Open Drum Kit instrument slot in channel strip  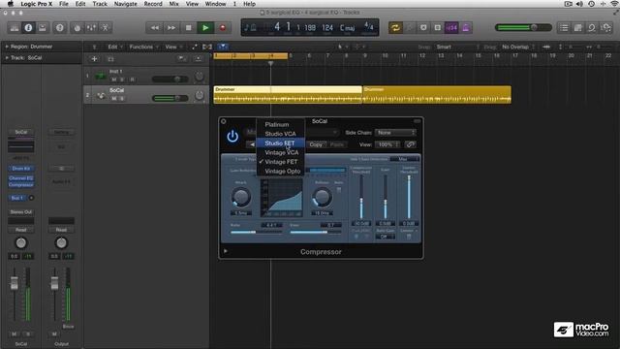coord(21,169)
